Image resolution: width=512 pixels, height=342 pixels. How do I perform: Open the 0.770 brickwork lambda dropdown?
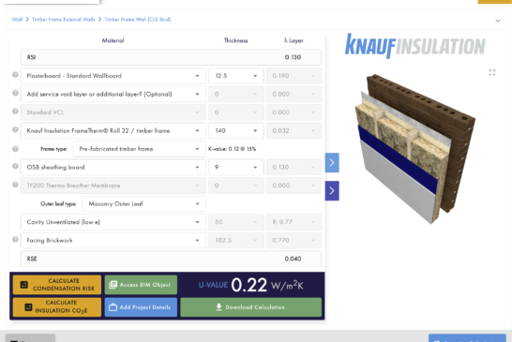294,240
